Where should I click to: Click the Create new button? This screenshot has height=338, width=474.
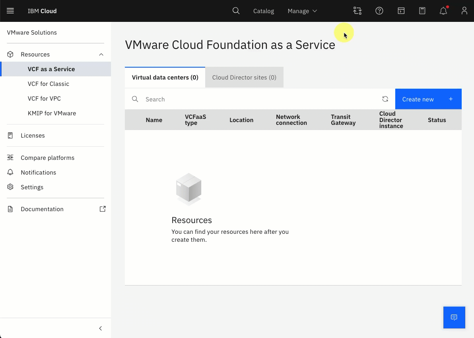coord(428,99)
